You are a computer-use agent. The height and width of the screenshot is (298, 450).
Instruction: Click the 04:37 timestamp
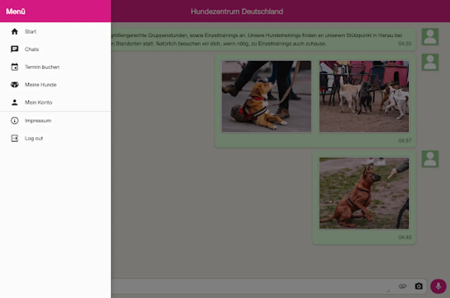tap(405, 140)
